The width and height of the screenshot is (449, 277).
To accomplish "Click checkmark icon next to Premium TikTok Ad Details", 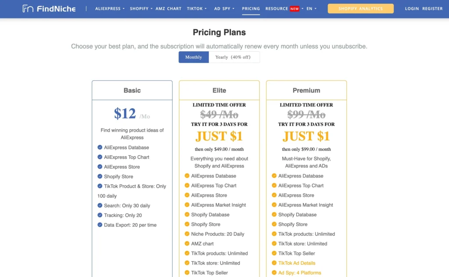I will coord(274,263).
